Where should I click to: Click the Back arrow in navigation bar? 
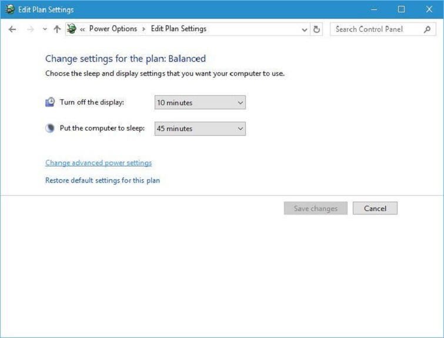[x=12, y=29]
